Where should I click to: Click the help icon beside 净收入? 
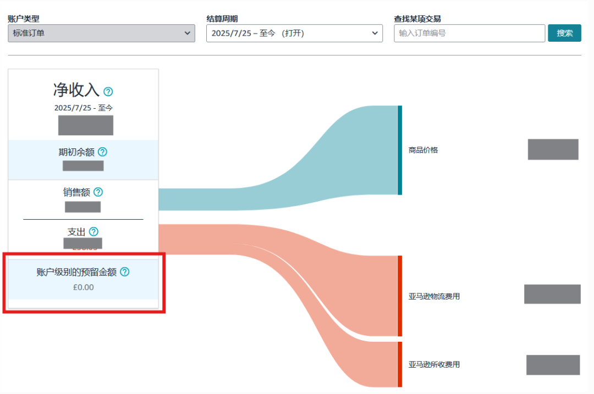(108, 91)
